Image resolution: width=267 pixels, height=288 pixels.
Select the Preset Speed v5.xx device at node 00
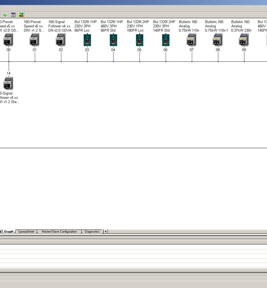(x=8, y=40)
